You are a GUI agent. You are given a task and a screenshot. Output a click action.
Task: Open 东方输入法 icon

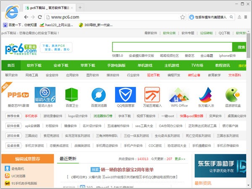(205, 95)
